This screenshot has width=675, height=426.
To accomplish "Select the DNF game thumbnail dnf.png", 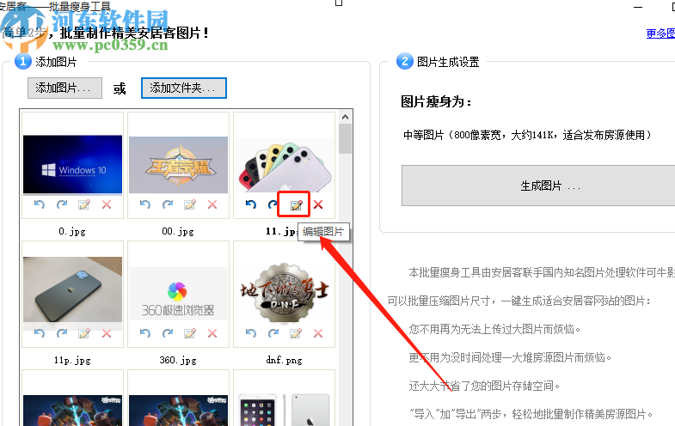I will pyautogui.click(x=284, y=293).
